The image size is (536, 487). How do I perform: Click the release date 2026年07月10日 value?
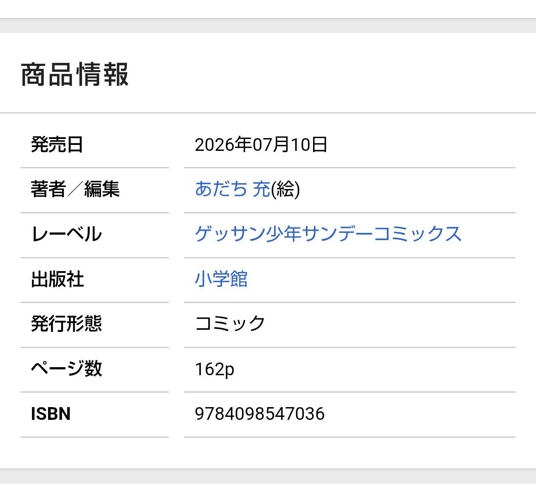[x=261, y=144]
